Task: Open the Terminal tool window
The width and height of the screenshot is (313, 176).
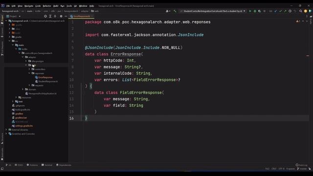Action: pyautogui.click(x=47, y=165)
